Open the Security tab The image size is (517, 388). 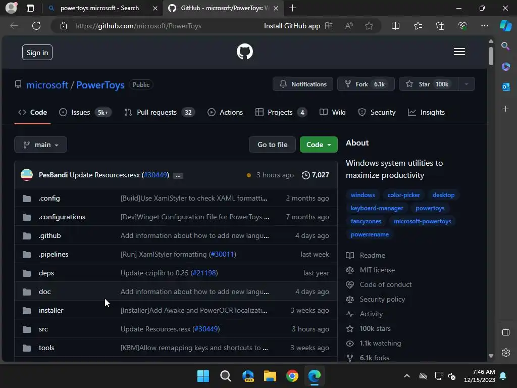[377, 113]
